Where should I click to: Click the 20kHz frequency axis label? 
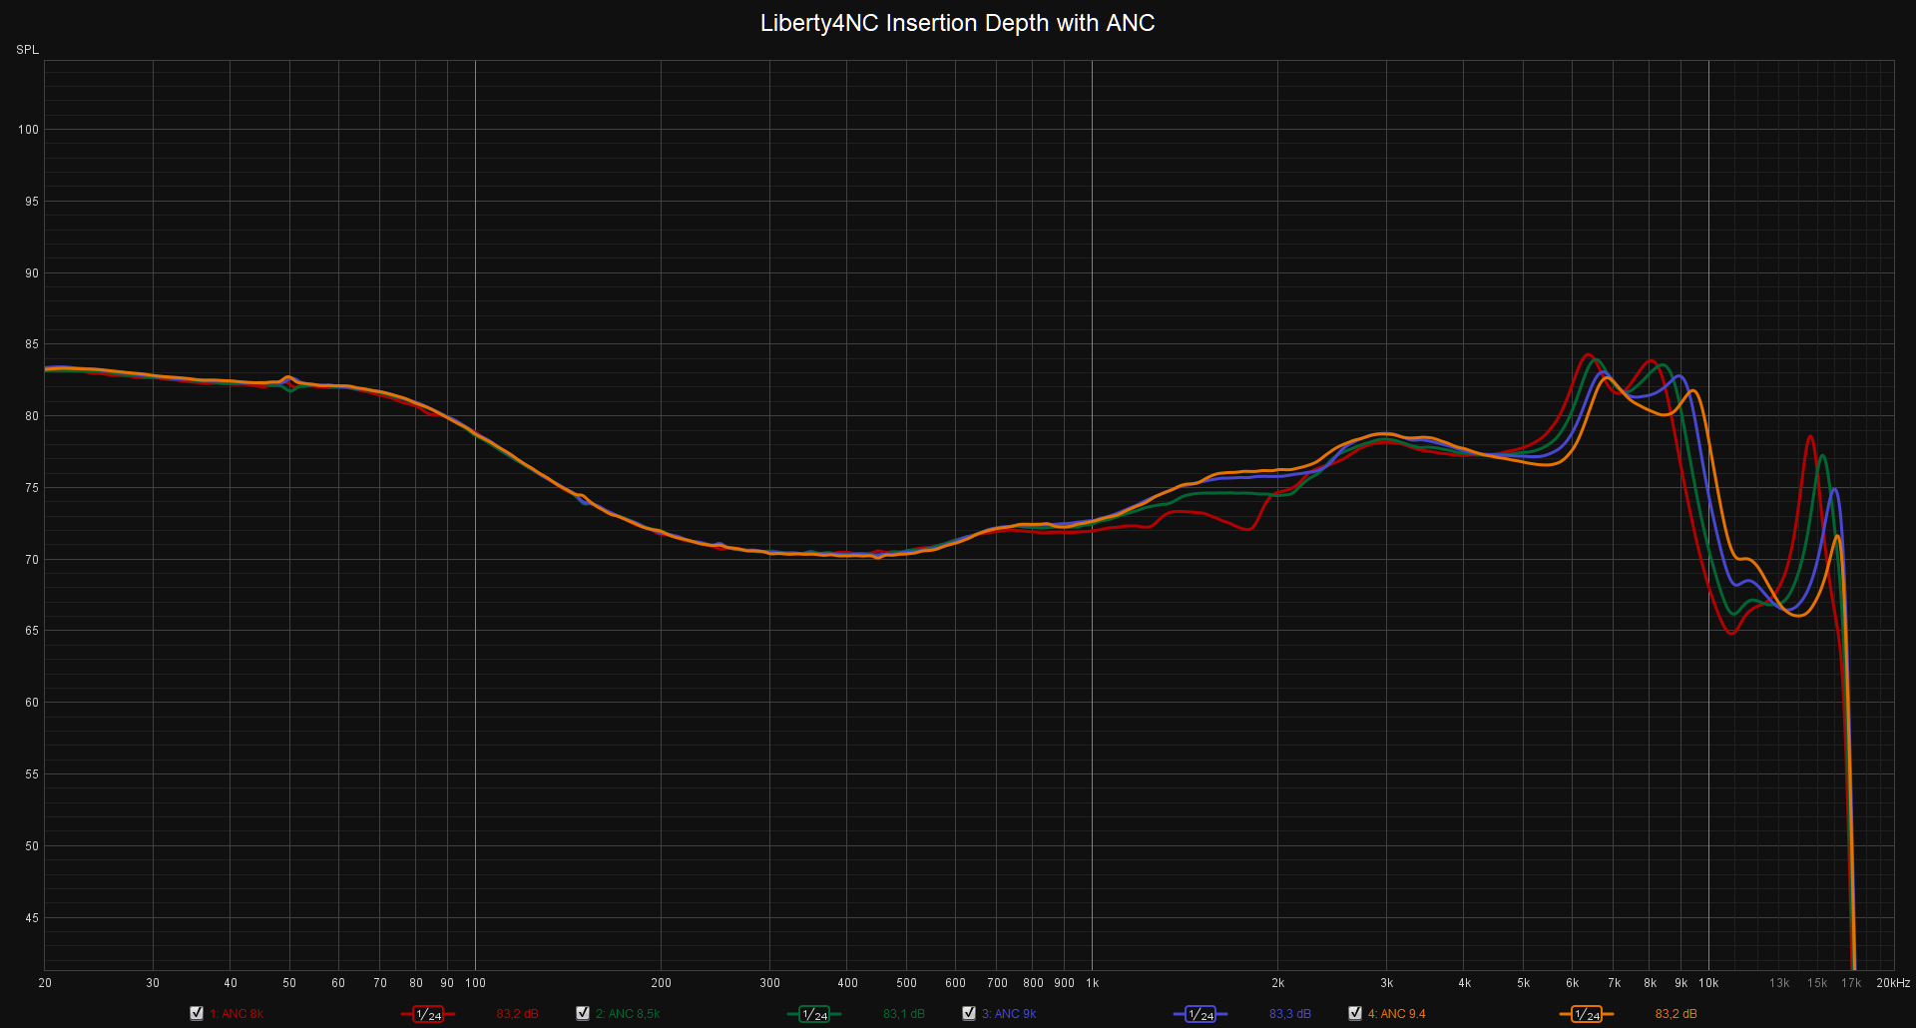(x=1893, y=983)
